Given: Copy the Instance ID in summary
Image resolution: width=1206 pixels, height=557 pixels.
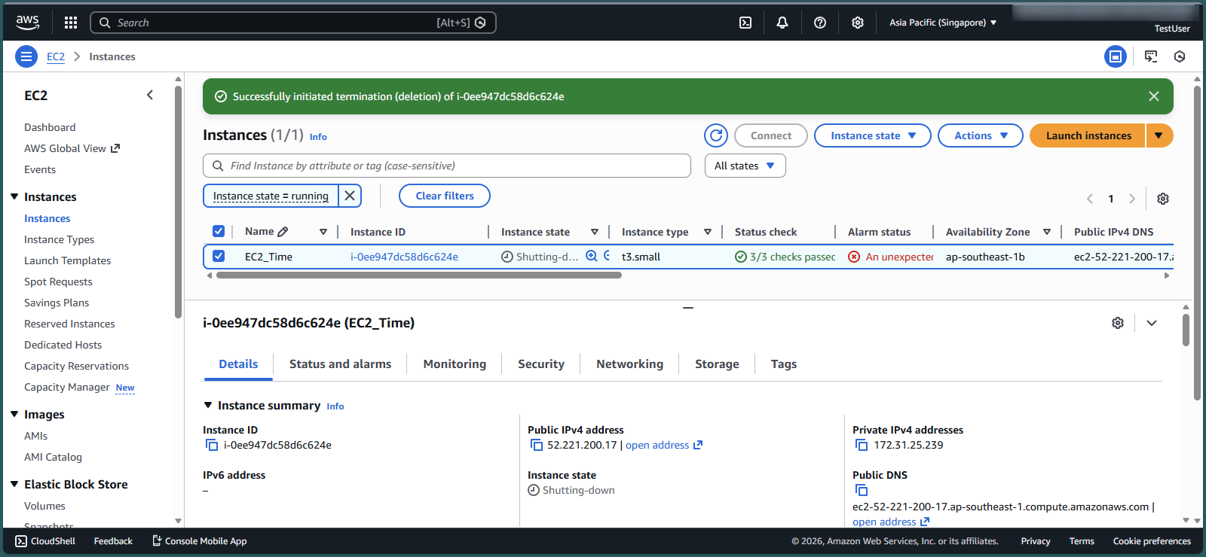Looking at the screenshot, I should click(x=212, y=445).
